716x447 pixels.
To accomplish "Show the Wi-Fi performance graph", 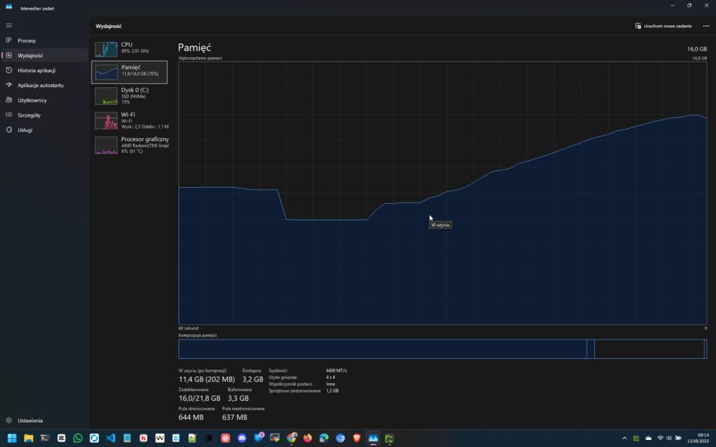I will (x=129, y=119).
